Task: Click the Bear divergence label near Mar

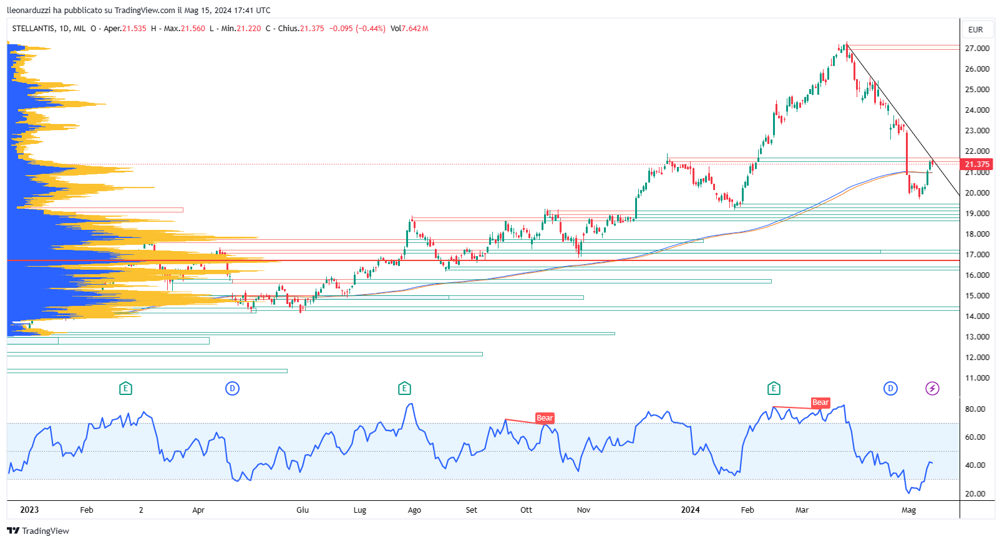Action: click(x=820, y=402)
